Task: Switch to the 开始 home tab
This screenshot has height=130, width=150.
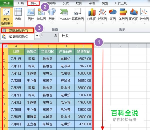Action: [20, 3]
